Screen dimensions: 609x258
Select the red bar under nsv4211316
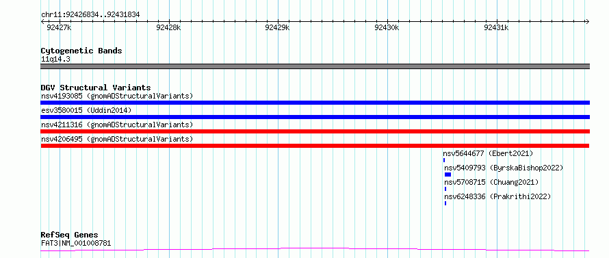pos(315,131)
